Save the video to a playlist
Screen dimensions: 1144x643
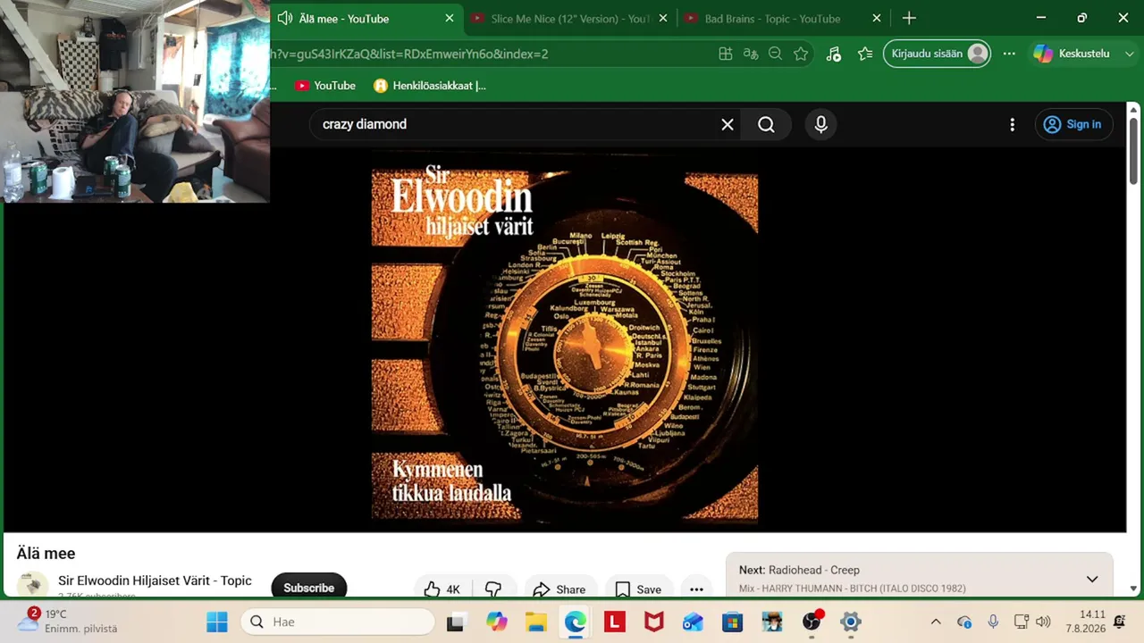pyautogui.click(x=638, y=589)
